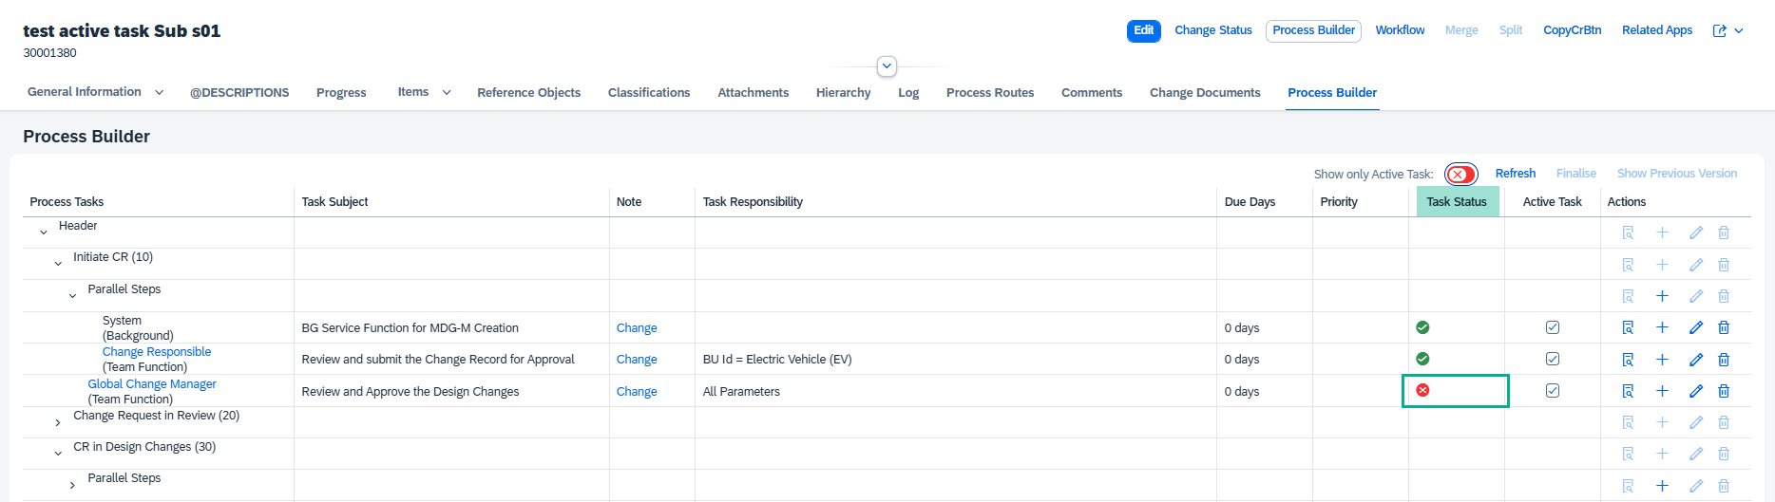Toggle Show only Active Task switch
The height and width of the screenshot is (502, 1775).
(x=1460, y=174)
